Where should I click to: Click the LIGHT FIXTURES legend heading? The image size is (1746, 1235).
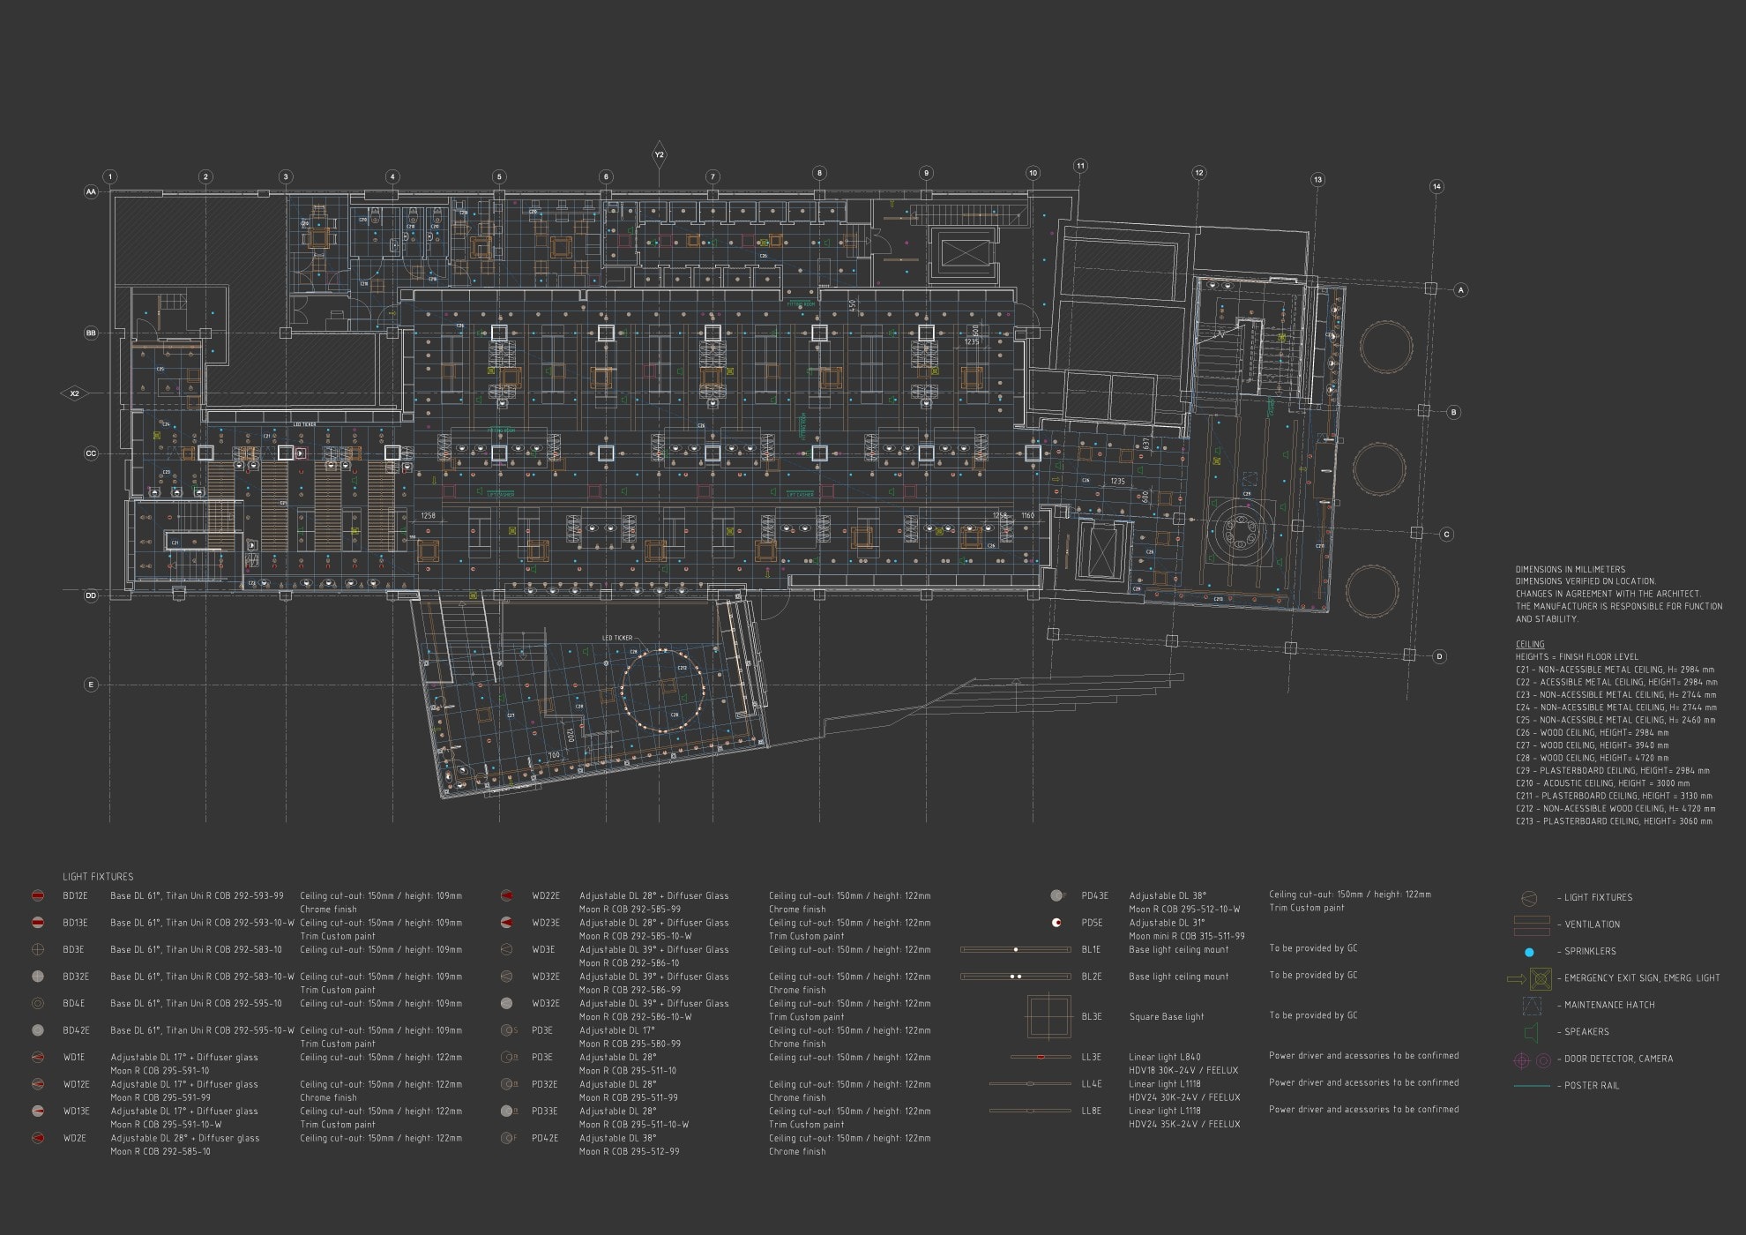(98, 877)
